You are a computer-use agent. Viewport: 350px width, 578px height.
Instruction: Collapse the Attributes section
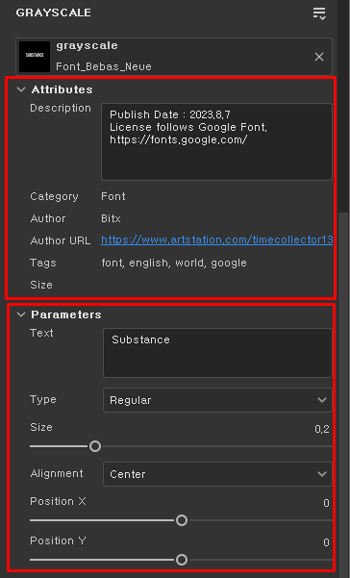21,89
